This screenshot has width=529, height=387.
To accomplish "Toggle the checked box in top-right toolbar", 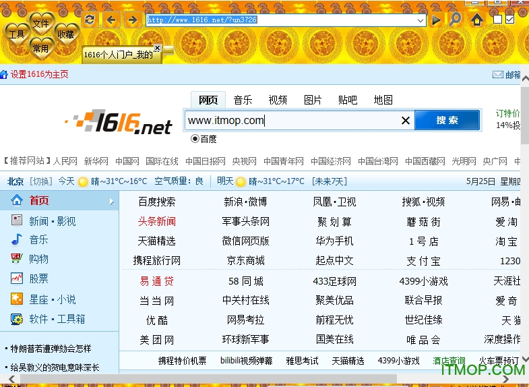I will (510, 20).
